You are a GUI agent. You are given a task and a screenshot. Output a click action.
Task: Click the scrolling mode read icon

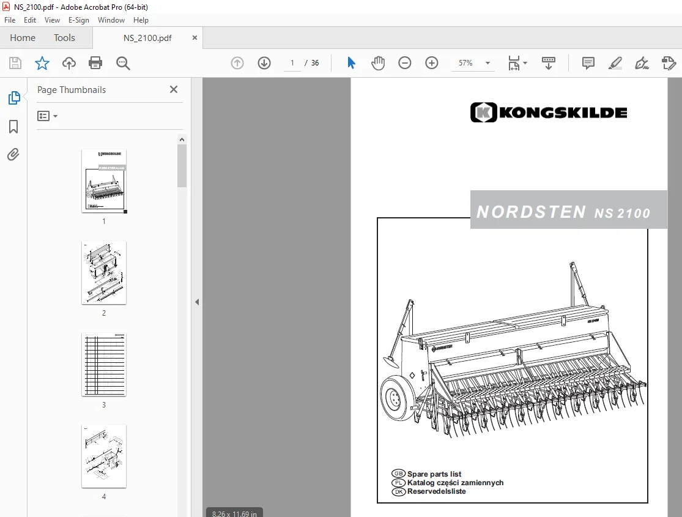point(548,63)
